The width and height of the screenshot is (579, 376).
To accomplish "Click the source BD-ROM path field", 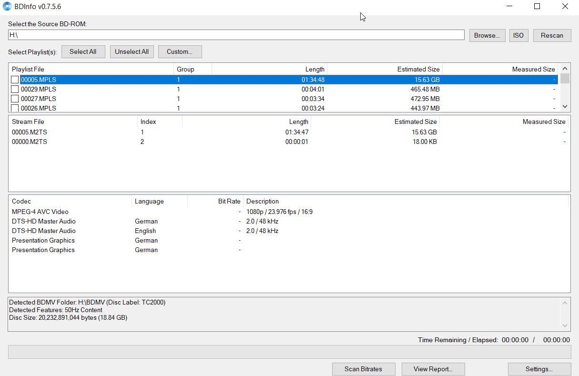I will (236, 35).
